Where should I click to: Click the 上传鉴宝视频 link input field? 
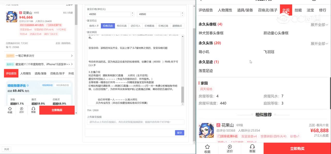[136, 122]
